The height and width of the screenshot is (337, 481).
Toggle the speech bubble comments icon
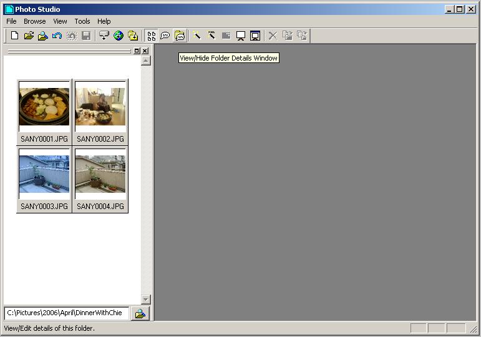click(165, 36)
